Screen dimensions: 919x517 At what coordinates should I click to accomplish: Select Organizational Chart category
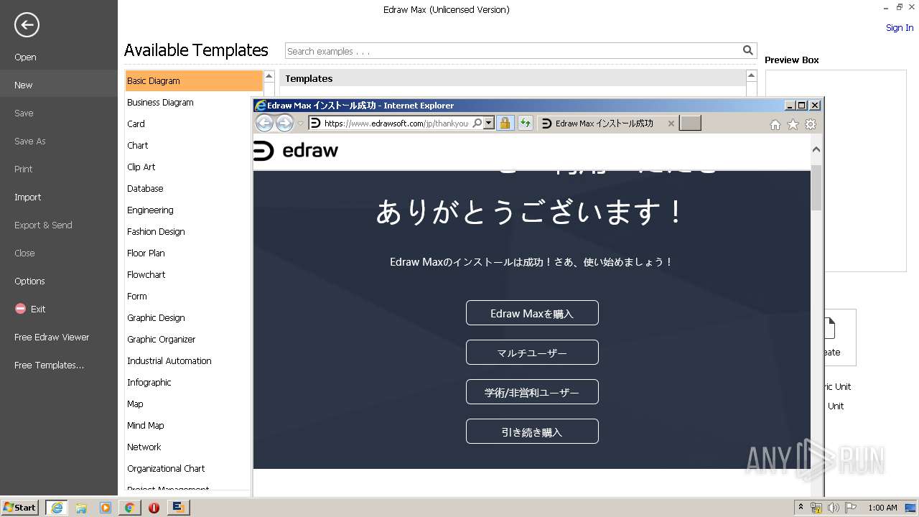point(166,468)
